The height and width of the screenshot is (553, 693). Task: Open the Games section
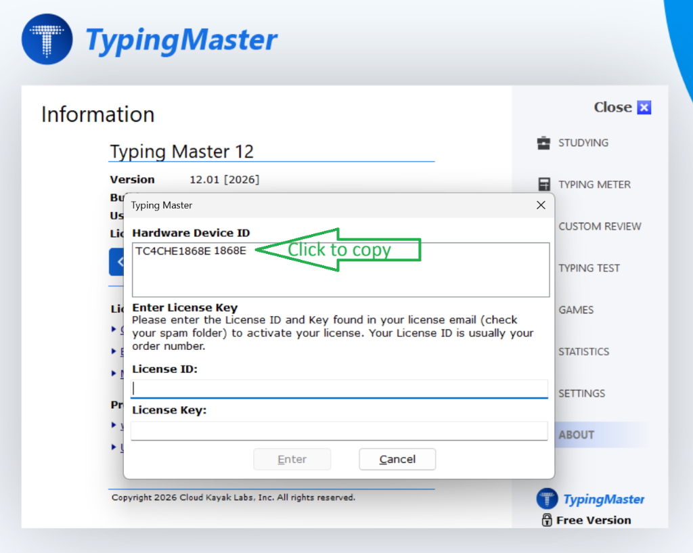[x=576, y=310]
